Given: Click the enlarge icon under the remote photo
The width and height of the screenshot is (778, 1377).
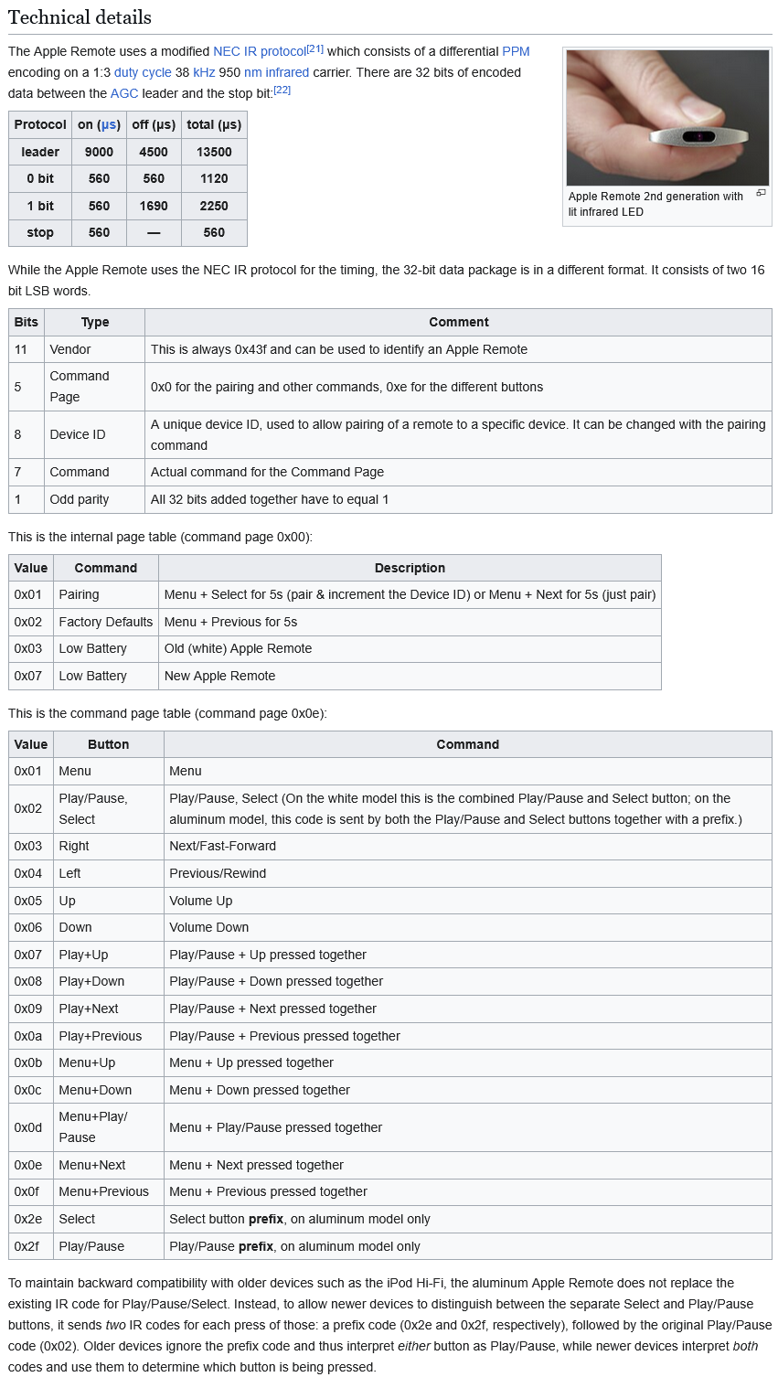Looking at the screenshot, I should point(761,193).
